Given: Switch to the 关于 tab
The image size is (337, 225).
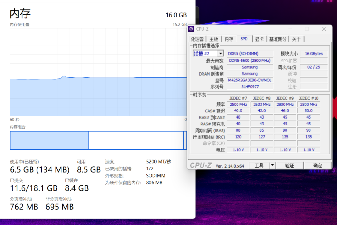Looking at the screenshot, I should coord(296,39).
